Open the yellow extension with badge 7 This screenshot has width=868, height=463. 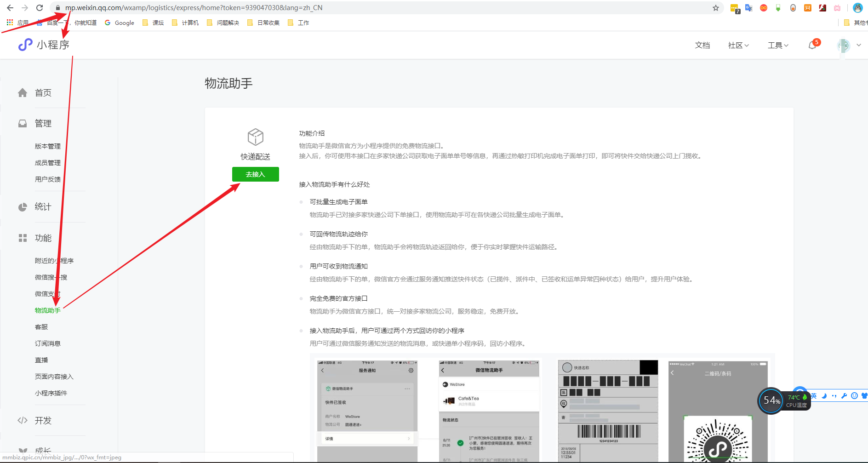[735, 8]
